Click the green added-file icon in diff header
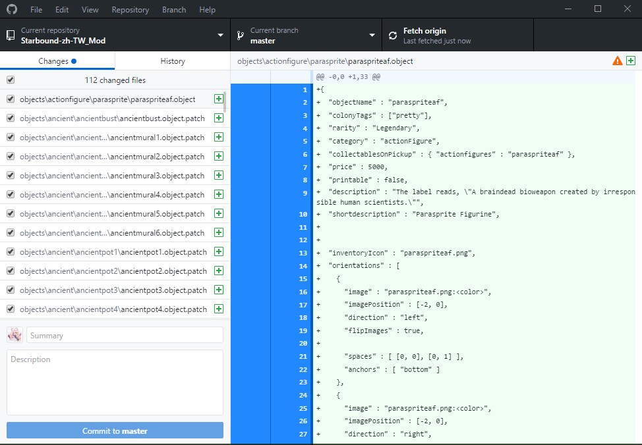 pos(631,61)
